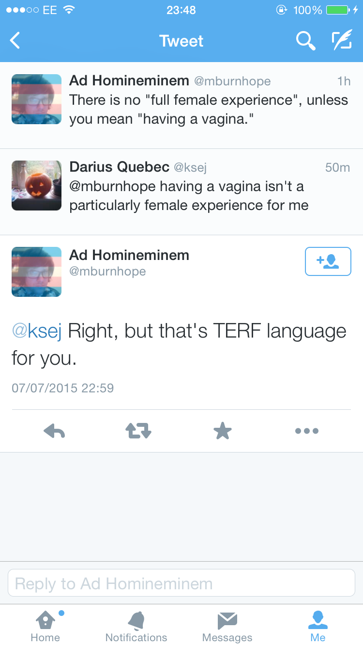View Darius Quebec's pumpkin avatar
Image resolution: width=363 pixels, height=647 pixels.
(x=36, y=185)
